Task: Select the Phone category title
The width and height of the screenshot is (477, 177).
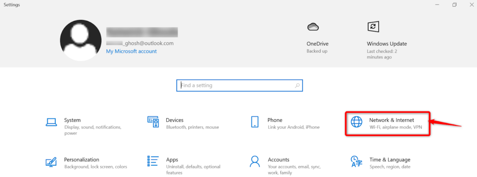Action: point(275,120)
